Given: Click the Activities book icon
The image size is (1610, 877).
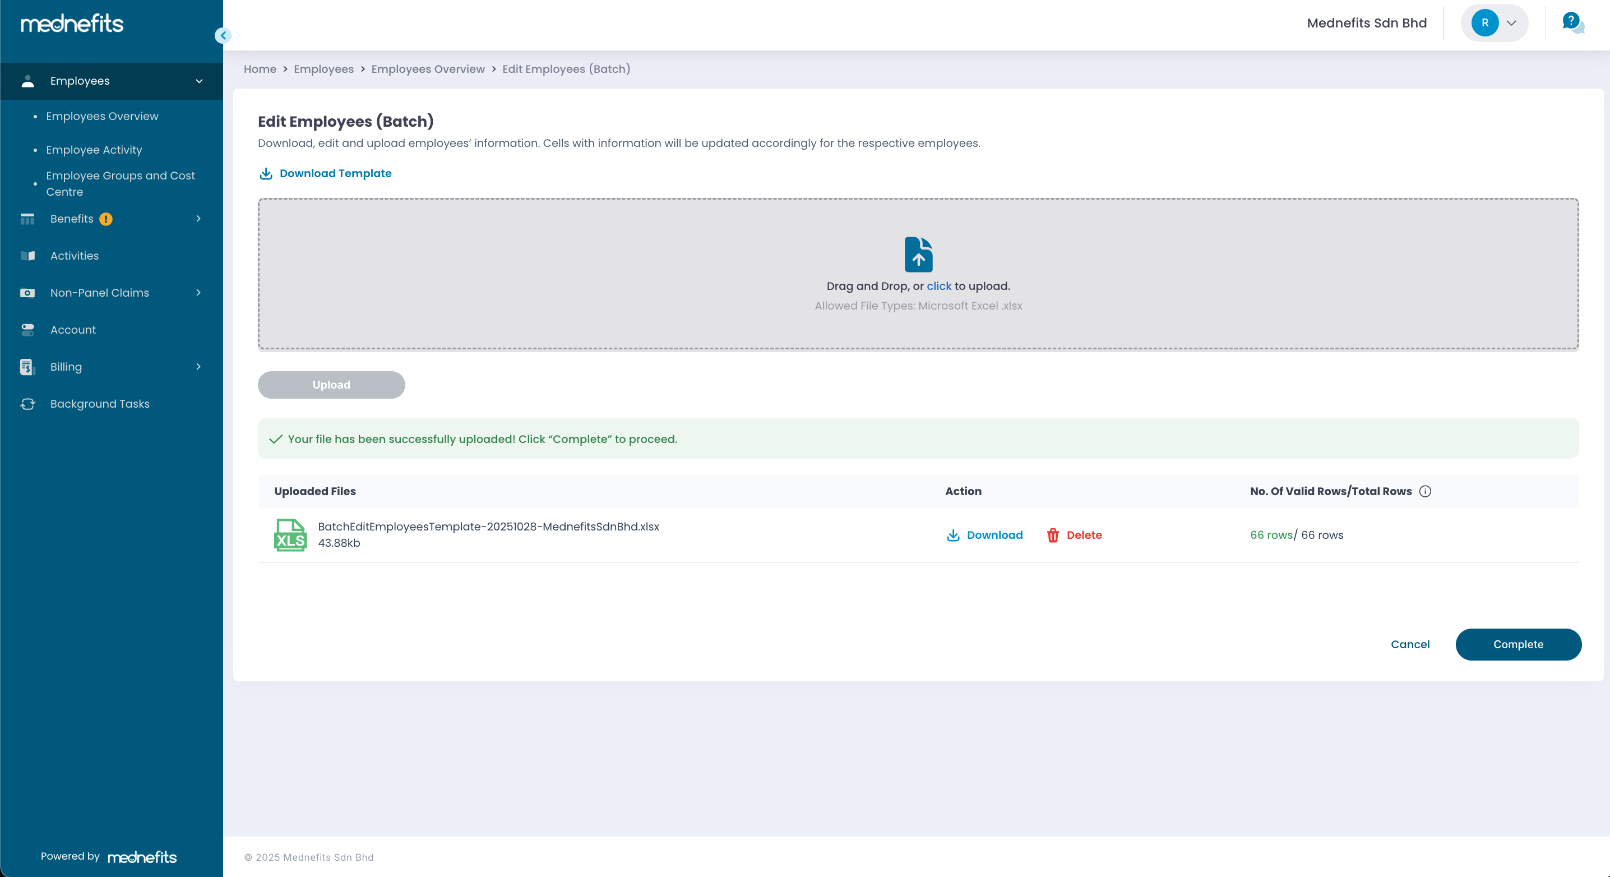Looking at the screenshot, I should tap(27, 256).
